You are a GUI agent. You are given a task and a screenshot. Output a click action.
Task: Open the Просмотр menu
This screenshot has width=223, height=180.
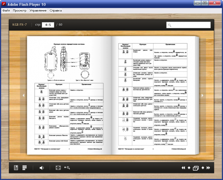(x=20, y=10)
